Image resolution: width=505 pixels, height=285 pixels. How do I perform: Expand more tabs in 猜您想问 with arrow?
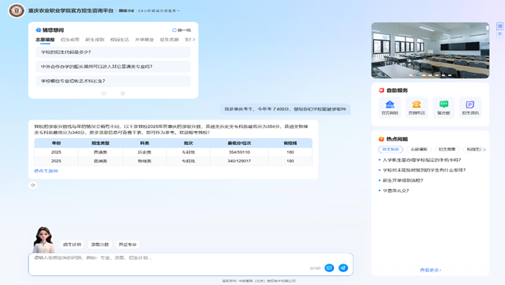tap(194, 40)
